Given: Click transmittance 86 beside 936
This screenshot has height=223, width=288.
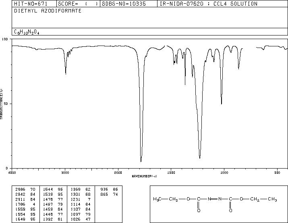Looking at the screenshot, I should pyautogui.click(x=115, y=190).
